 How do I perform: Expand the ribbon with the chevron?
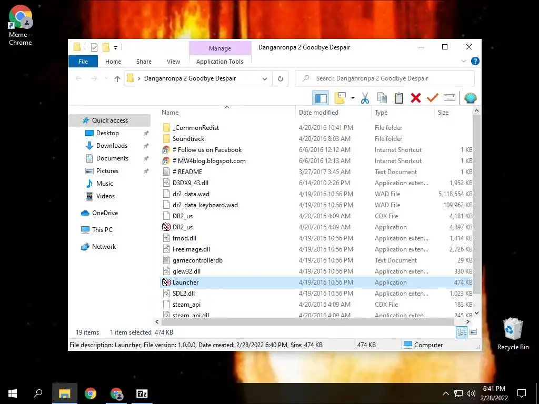463,61
